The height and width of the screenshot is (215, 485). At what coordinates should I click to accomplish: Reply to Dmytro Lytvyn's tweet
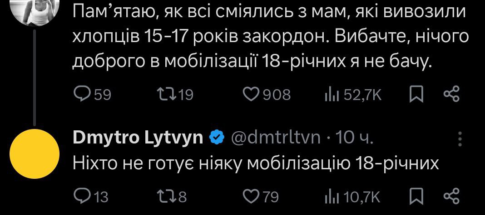point(82,196)
